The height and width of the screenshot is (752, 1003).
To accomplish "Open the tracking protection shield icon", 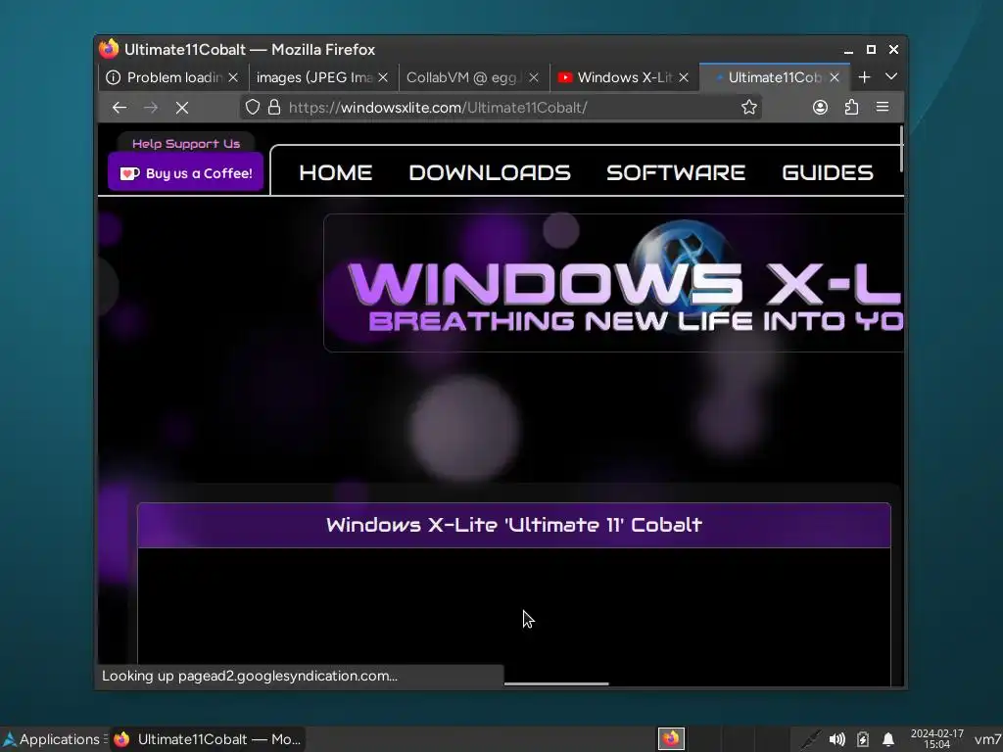I will pyautogui.click(x=253, y=107).
